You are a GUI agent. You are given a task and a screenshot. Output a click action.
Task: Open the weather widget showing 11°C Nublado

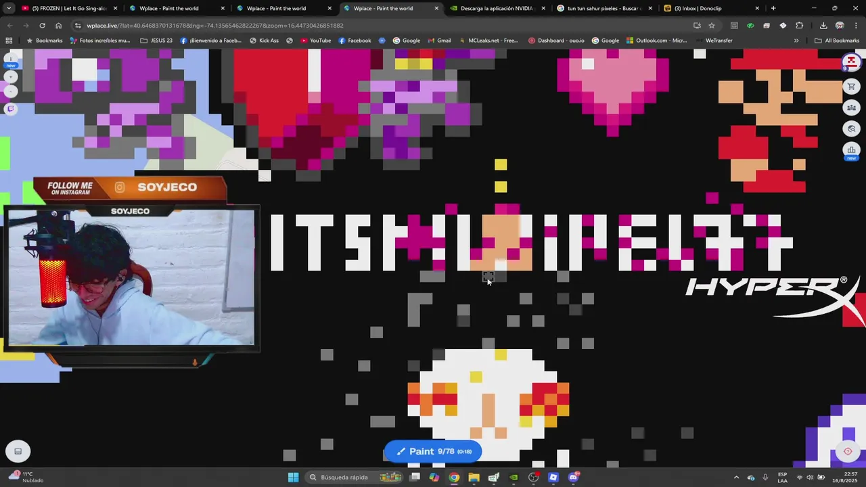point(25,478)
